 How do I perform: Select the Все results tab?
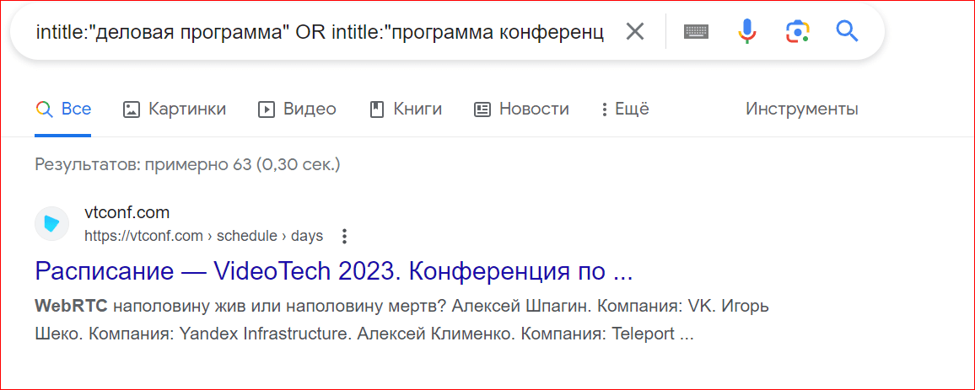[63, 110]
